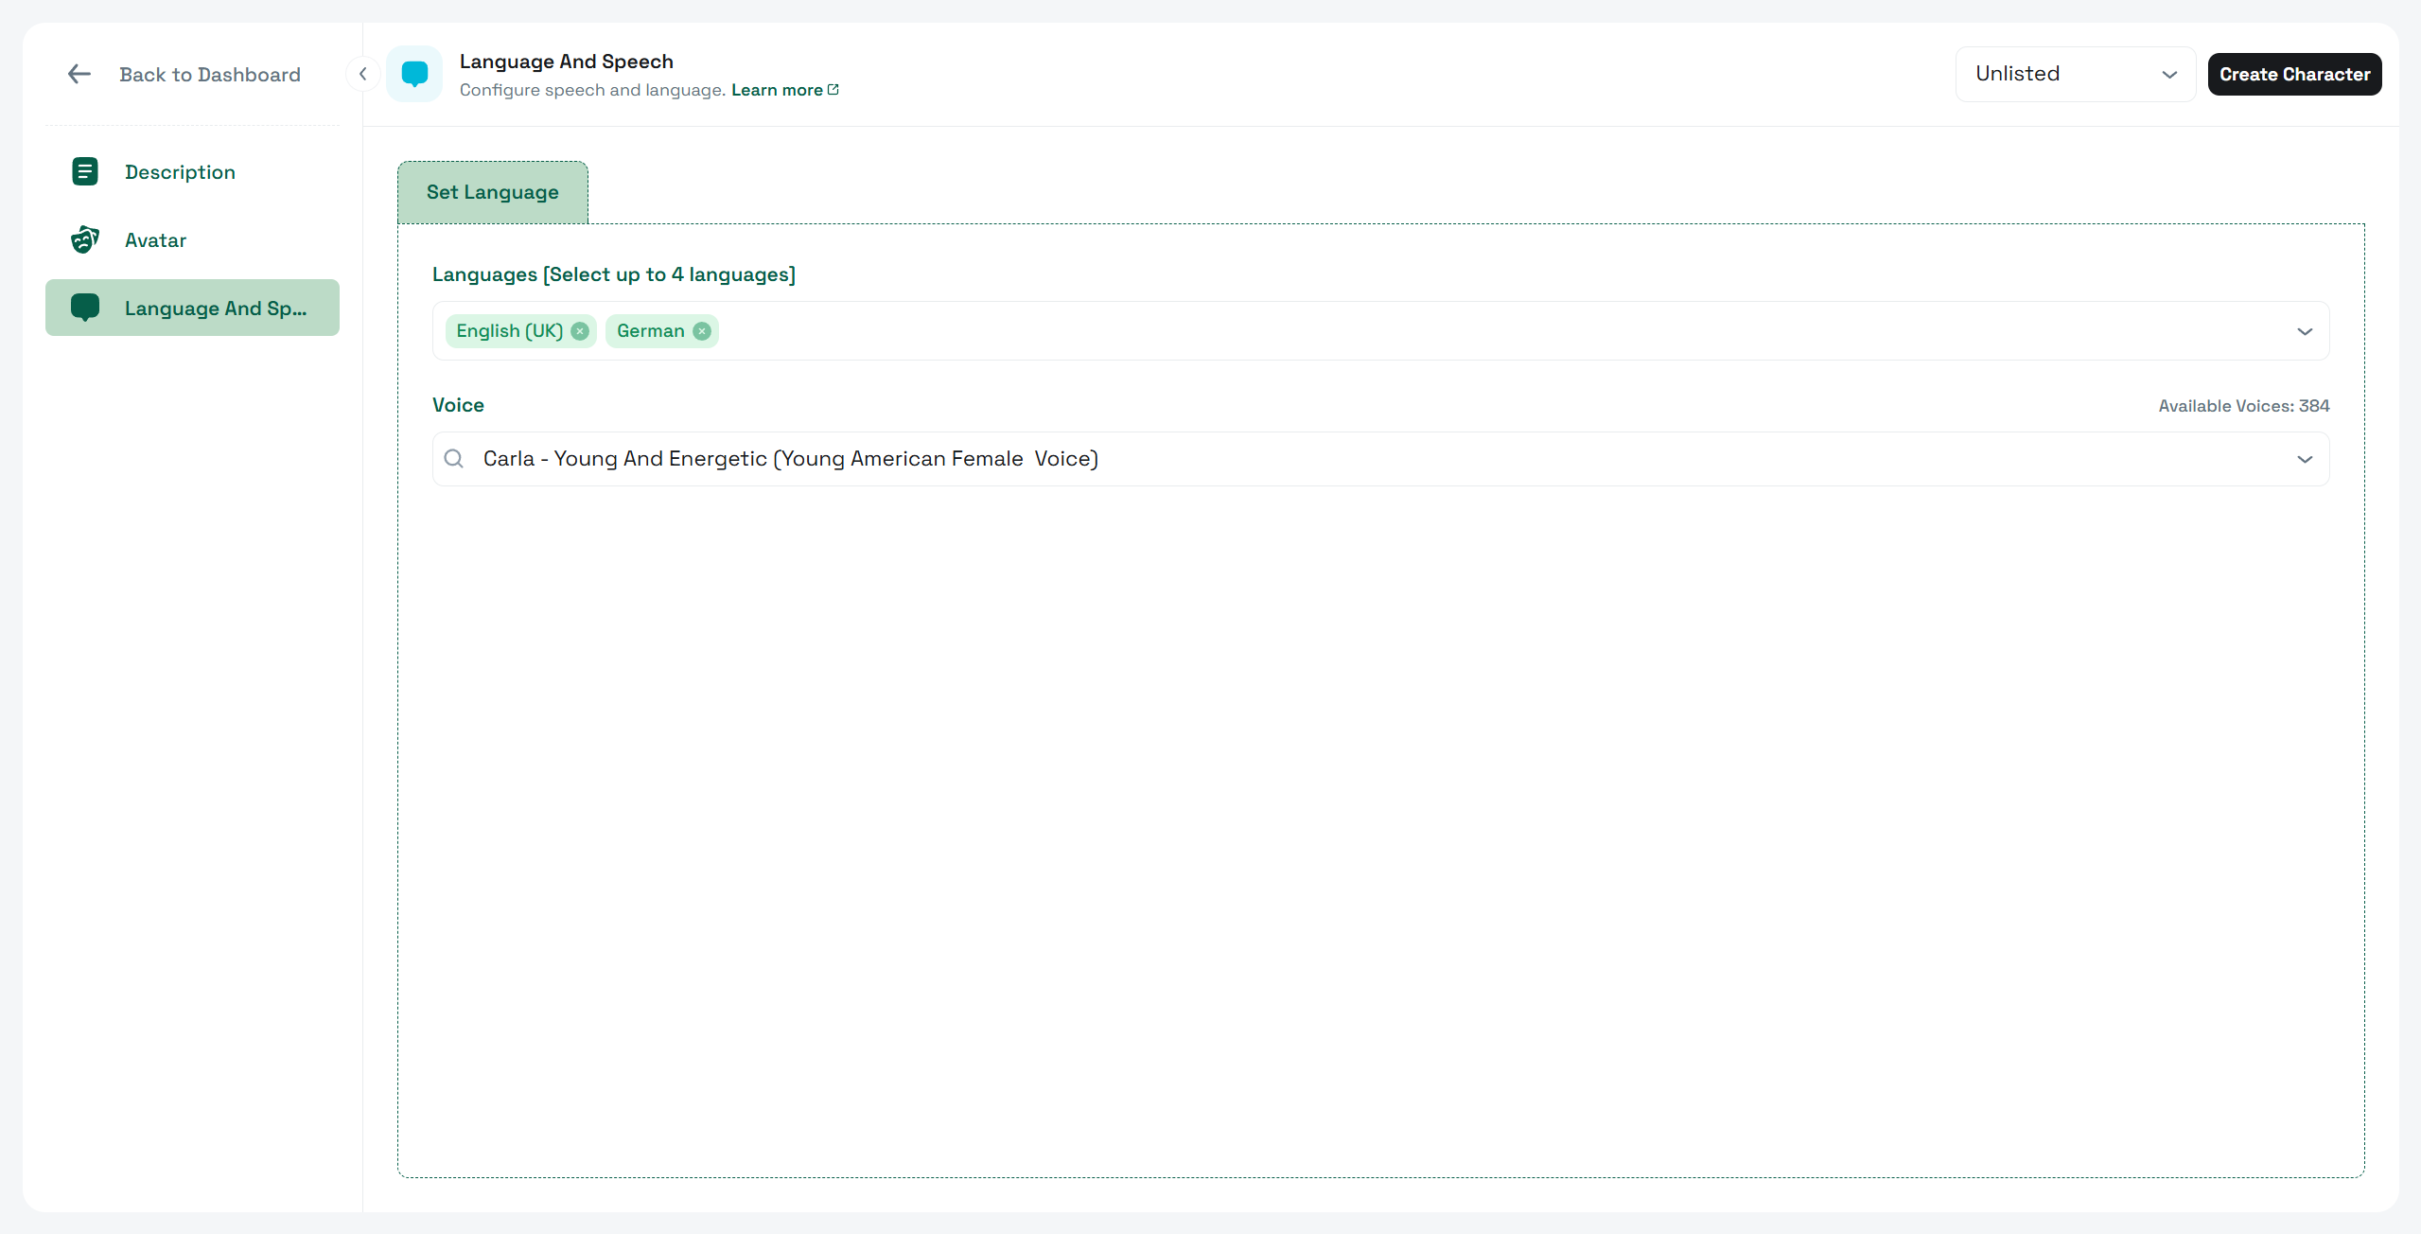Go Back to Dashboard
Image resolution: width=2421 pixels, height=1234 pixels.
click(x=210, y=74)
